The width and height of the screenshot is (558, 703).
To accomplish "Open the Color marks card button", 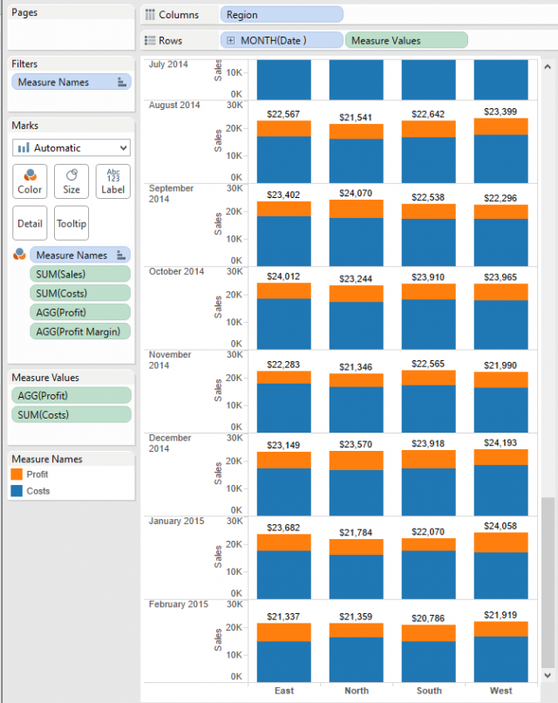I will pos(30,181).
